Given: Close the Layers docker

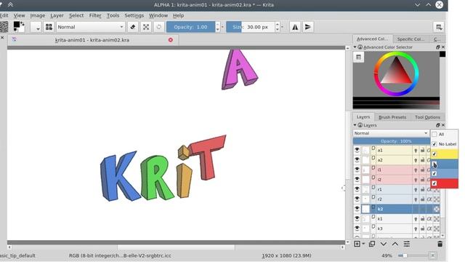Looking at the screenshot, I should pyautogui.click(x=443, y=125).
